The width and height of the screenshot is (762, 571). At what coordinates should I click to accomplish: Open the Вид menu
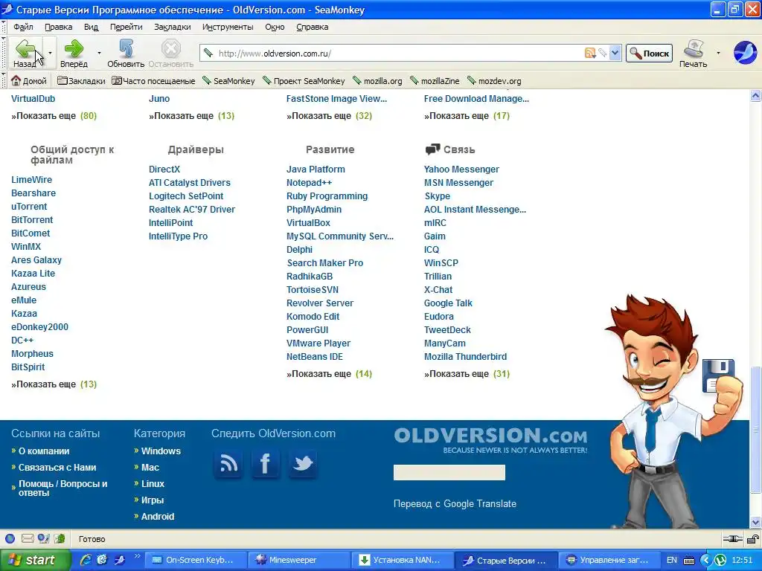click(x=91, y=27)
